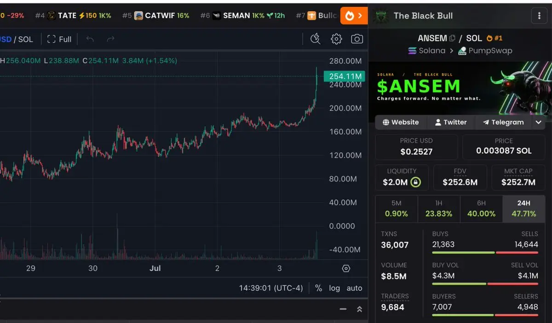
Task: Click the undo arrow in chart toolbar
Action: pos(90,39)
